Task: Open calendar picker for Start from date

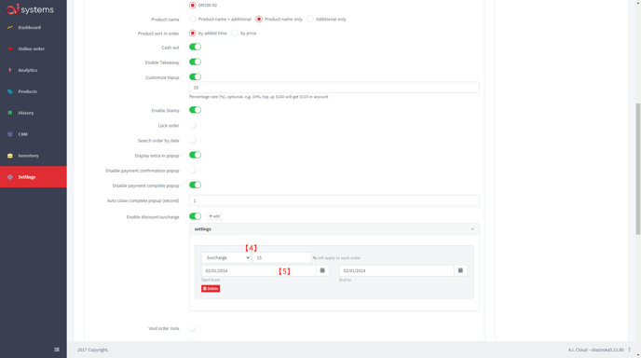Action: pyautogui.click(x=322, y=270)
